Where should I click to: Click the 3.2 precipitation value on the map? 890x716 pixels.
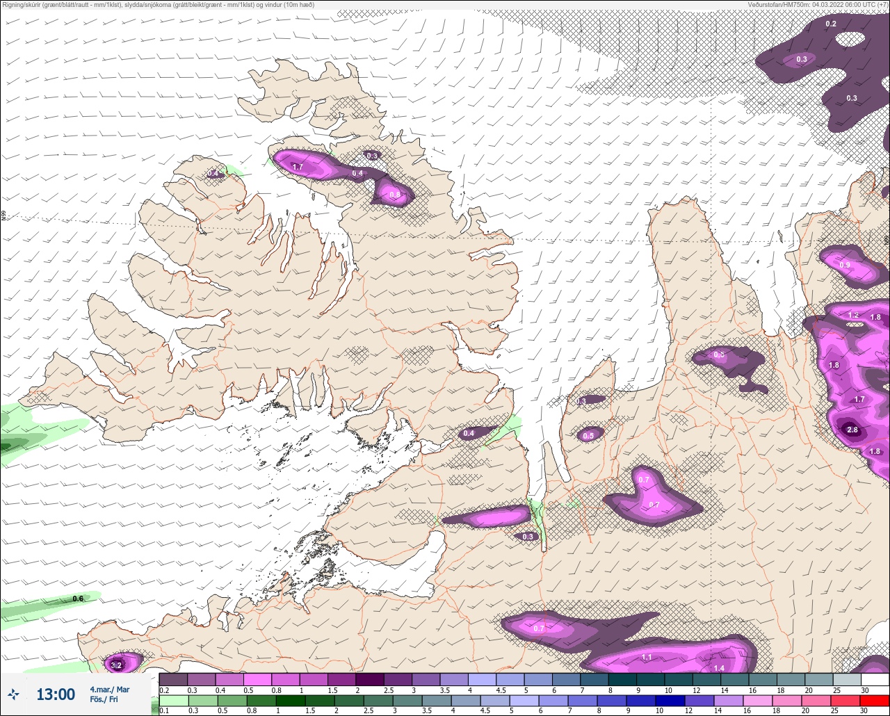click(x=117, y=665)
